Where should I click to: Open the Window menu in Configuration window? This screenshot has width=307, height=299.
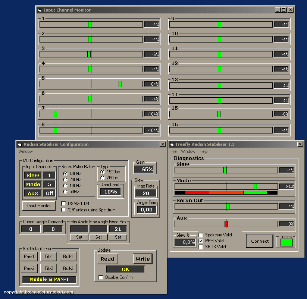[26, 151]
